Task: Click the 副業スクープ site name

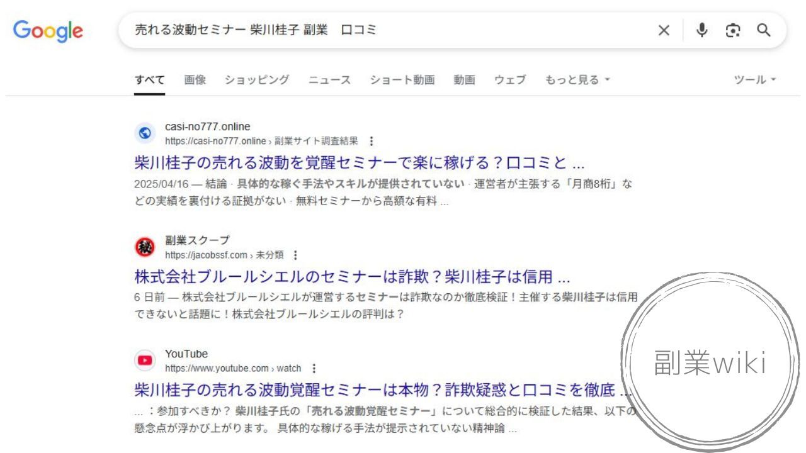Action: click(x=198, y=240)
